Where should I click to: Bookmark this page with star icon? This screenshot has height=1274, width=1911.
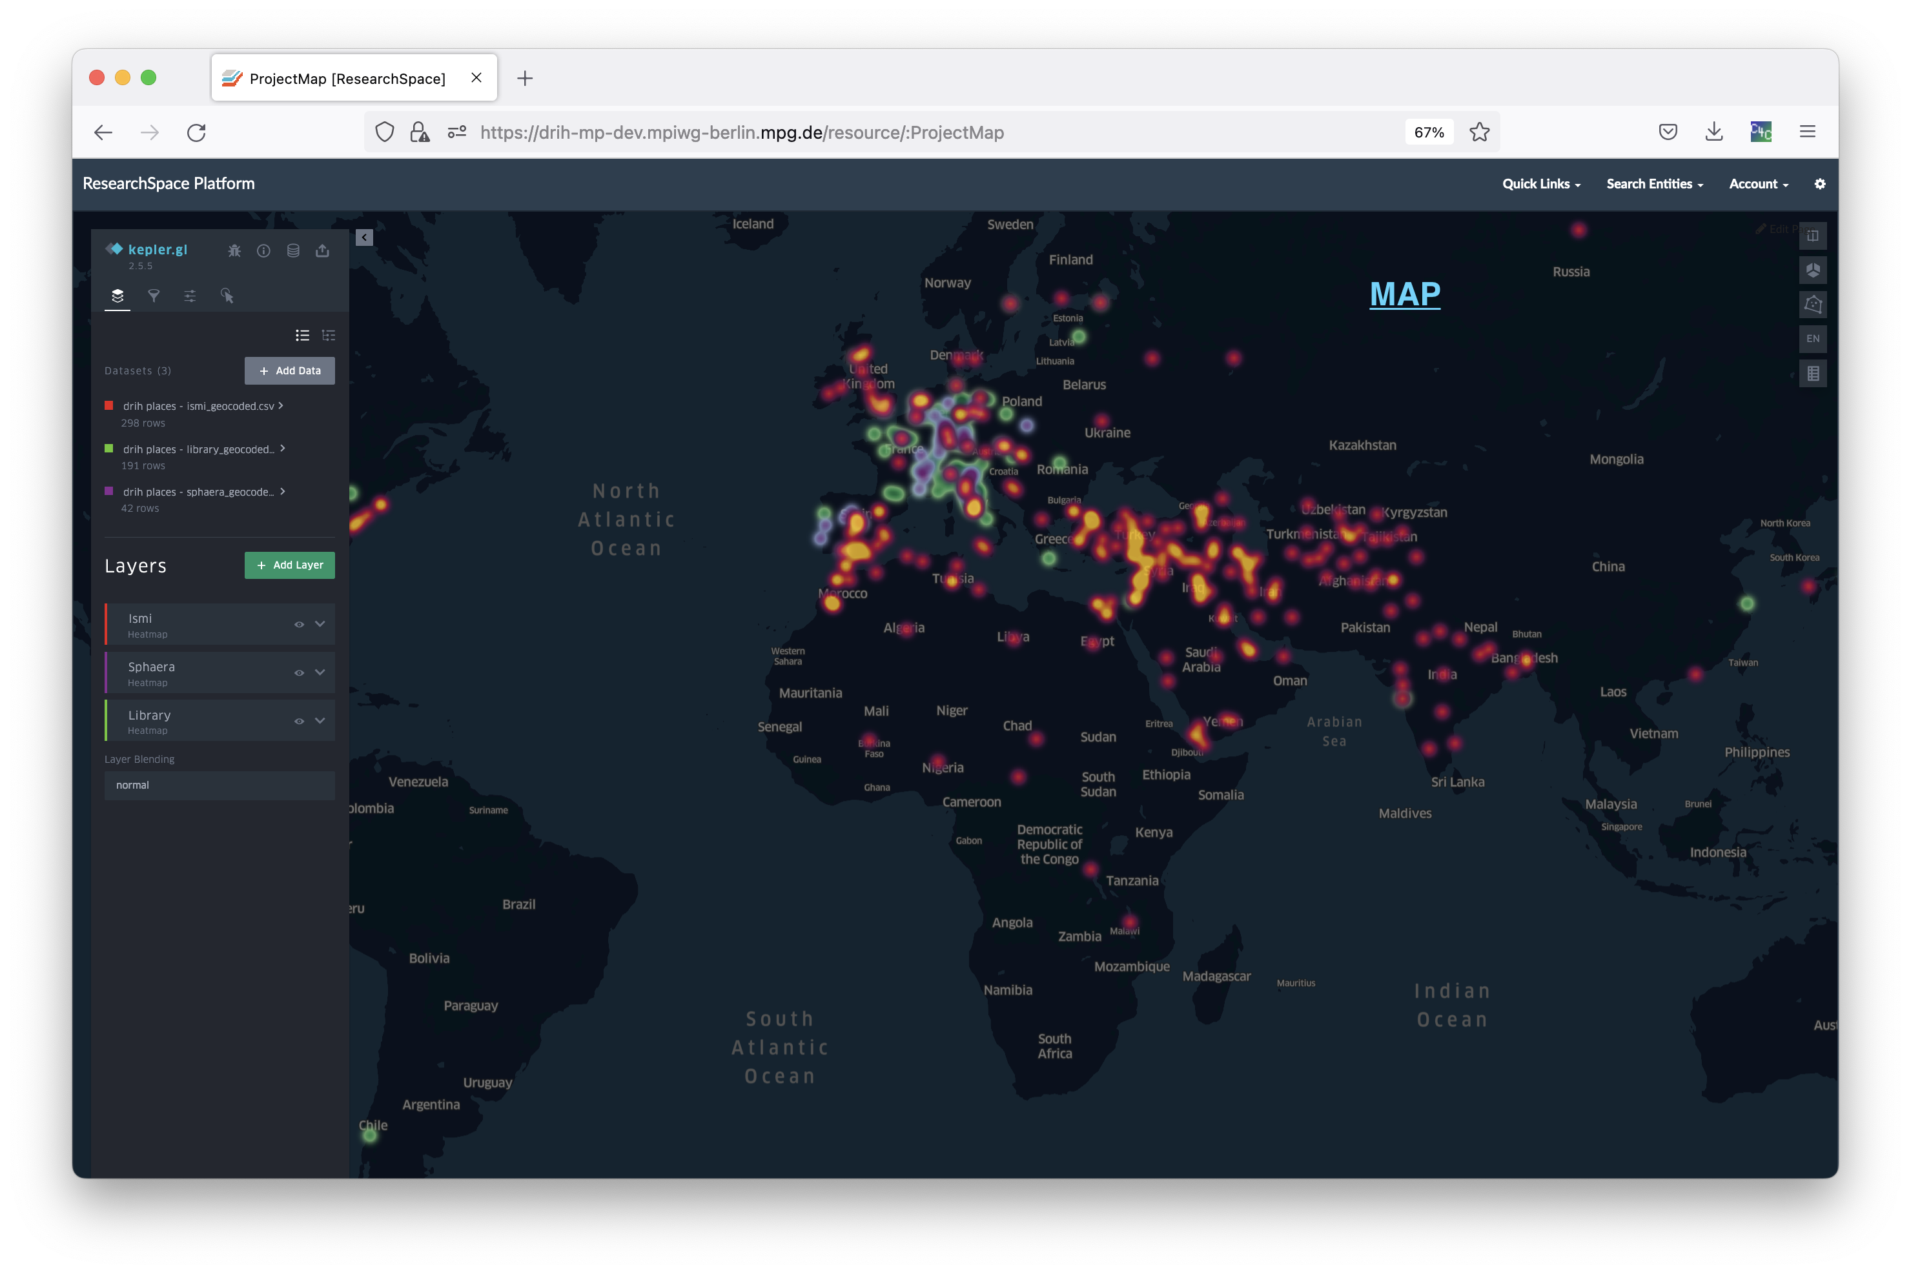click(1479, 132)
